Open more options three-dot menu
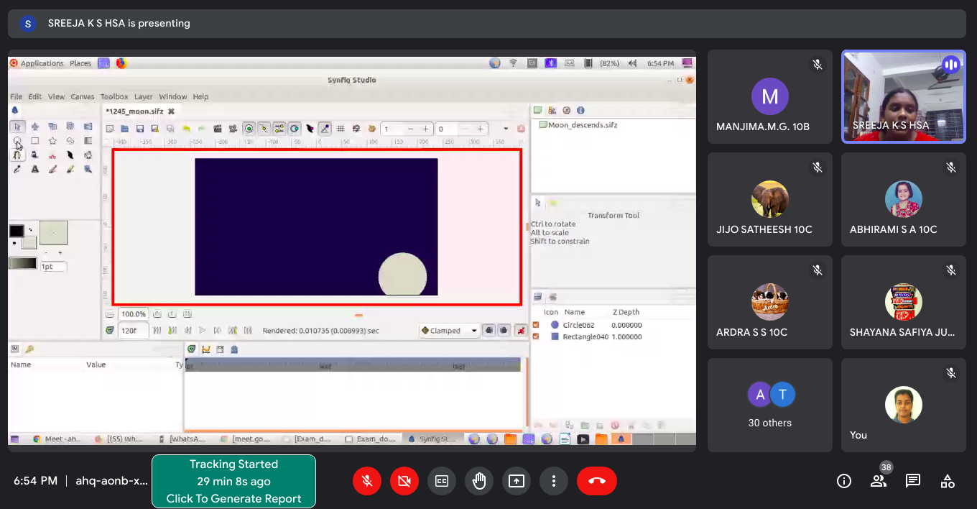Image resolution: width=977 pixels, height=509 pixels. (x=554, y=481)
